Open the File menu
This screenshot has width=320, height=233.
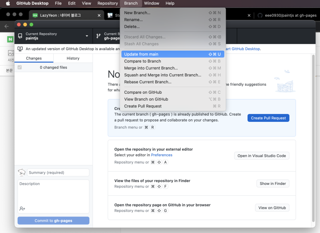(58, 3)
